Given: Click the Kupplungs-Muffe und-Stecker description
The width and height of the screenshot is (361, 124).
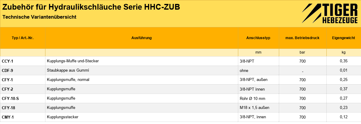Looking at the screenshot, I should click(73, 61).
